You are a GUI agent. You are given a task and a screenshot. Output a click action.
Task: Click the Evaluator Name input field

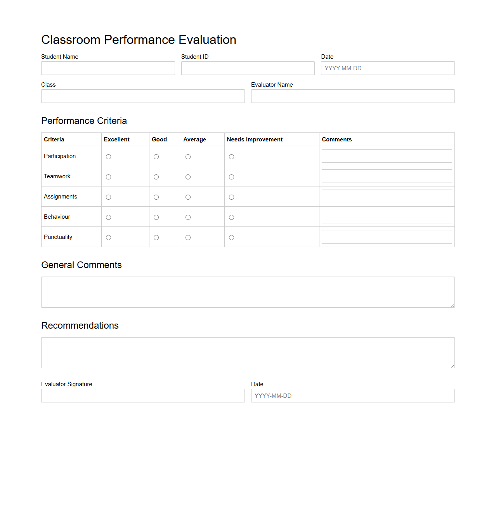click(352, 96)
